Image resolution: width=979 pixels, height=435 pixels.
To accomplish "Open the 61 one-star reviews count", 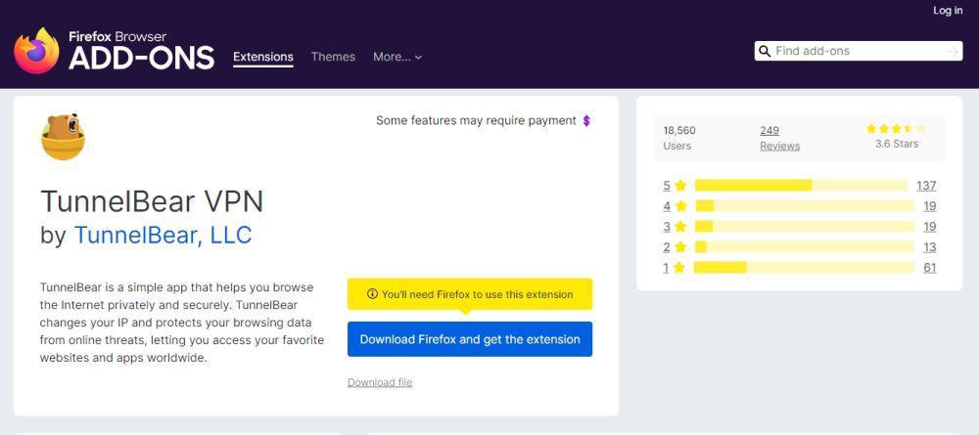I will (930, 268).
